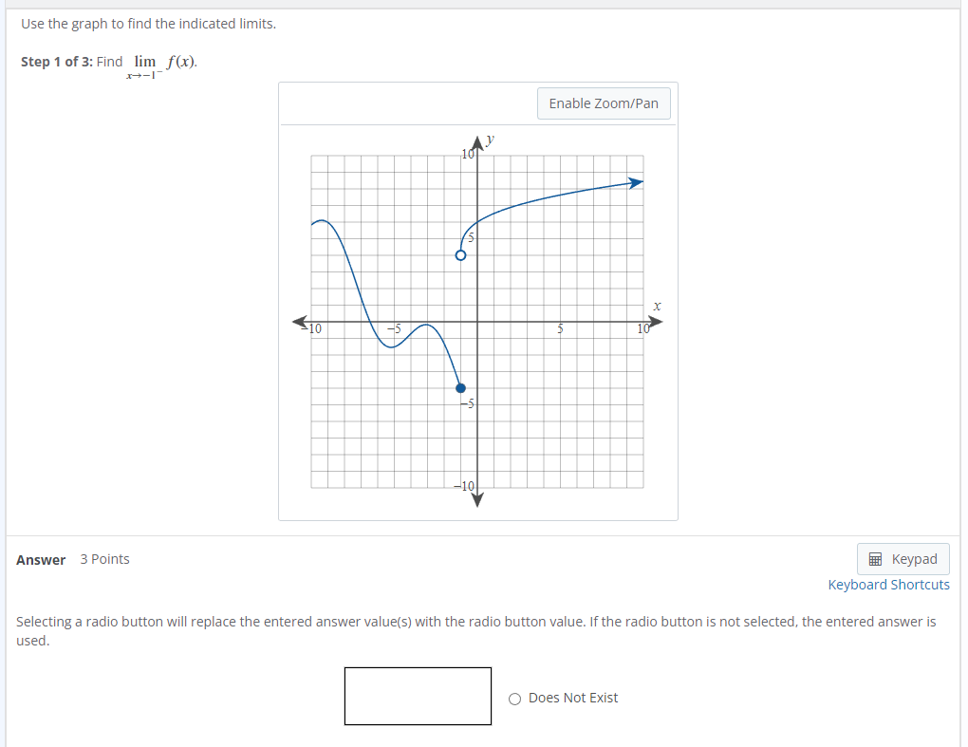Click the y-axis label on the graph
968x747 pixels.
[x=488, y=139]
